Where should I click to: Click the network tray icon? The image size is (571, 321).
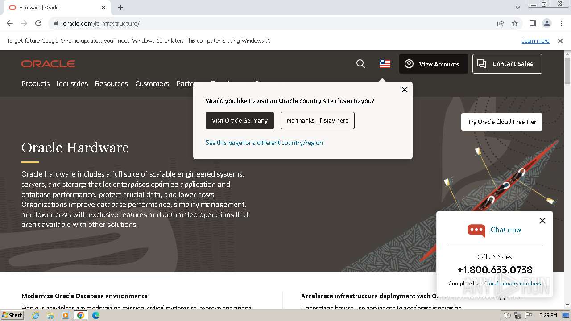518,315
